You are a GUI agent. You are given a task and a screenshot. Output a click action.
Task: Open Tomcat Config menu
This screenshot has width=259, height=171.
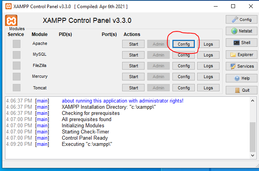pos(184,88)
